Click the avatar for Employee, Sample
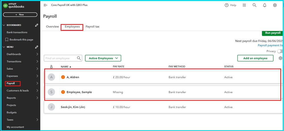Screen dimensions: 284x131 point(51,92)
